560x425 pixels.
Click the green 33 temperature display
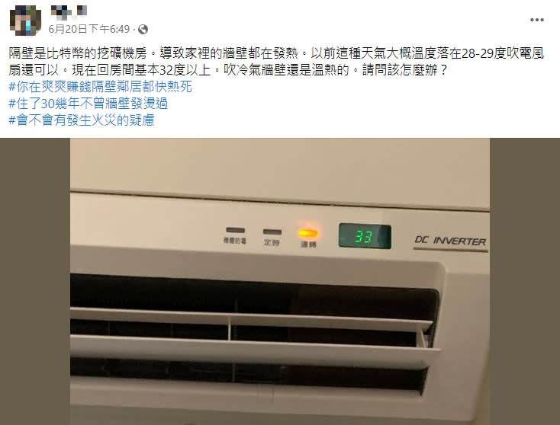[365, 236]
